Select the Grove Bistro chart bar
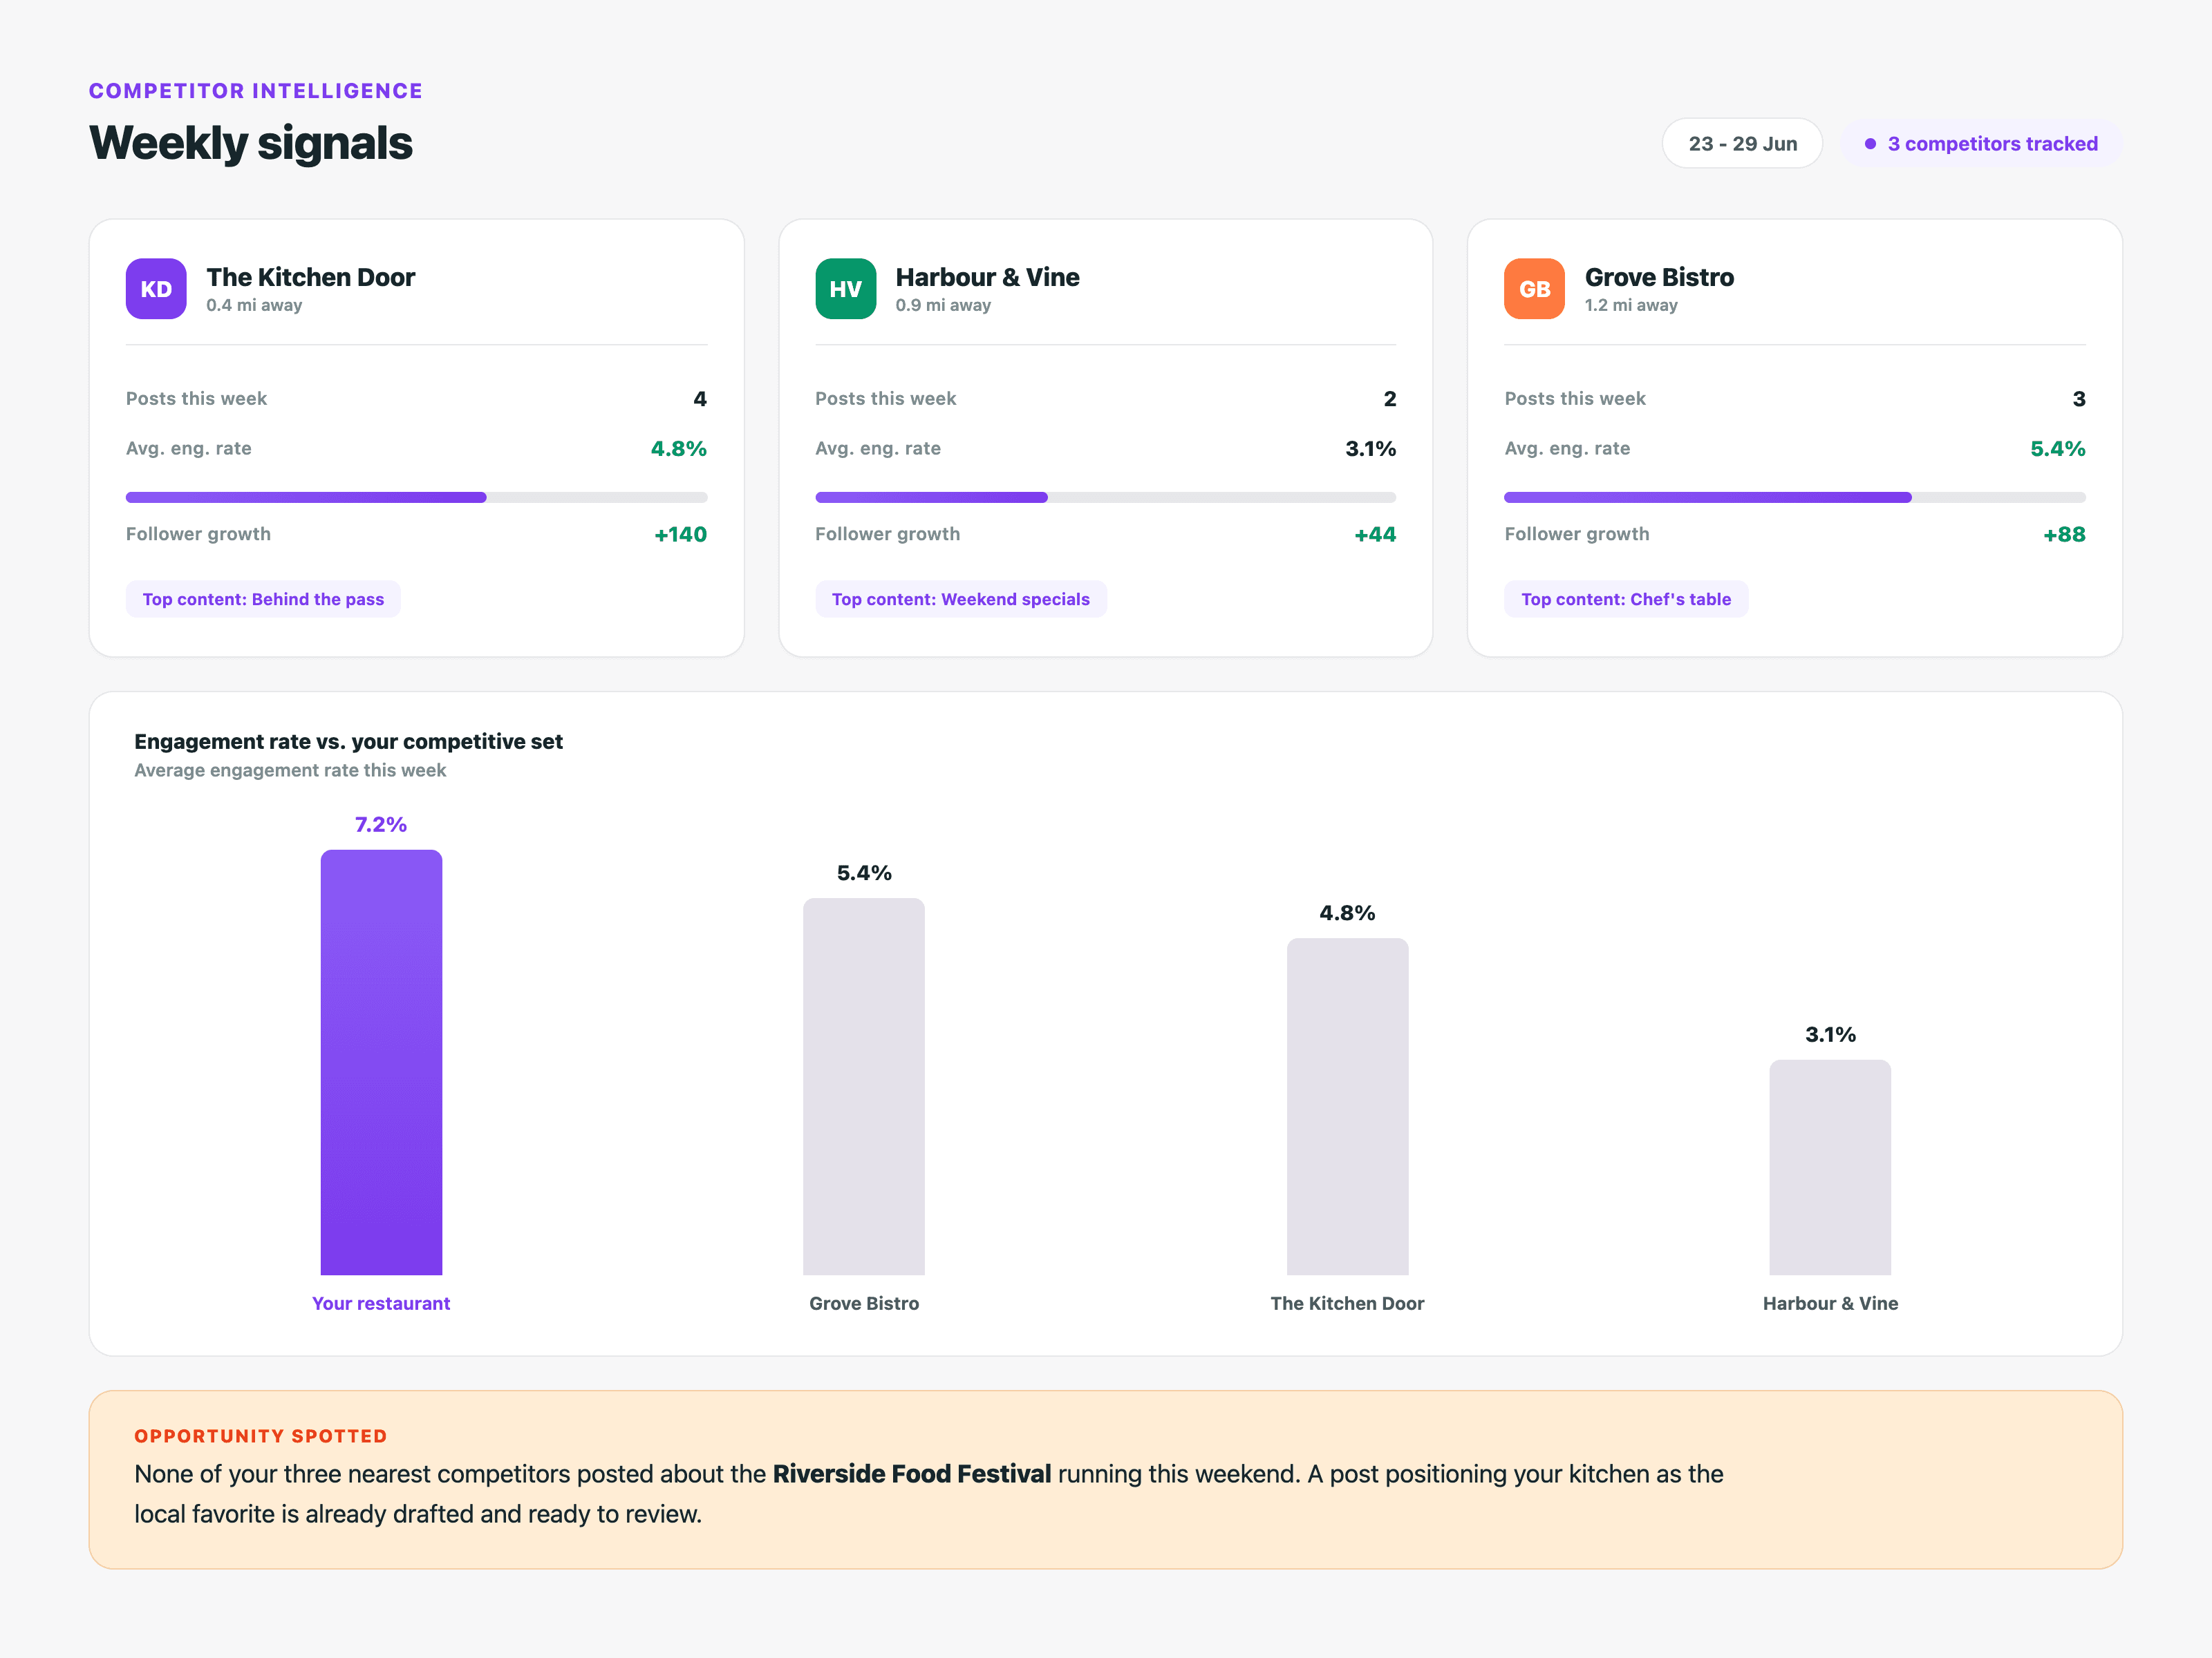The height and width of the screenshot is (1658, 2212). [864, 1087]
